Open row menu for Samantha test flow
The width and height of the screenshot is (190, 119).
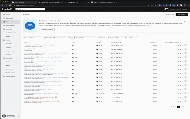pyautogui.click(x=185, y=50)
